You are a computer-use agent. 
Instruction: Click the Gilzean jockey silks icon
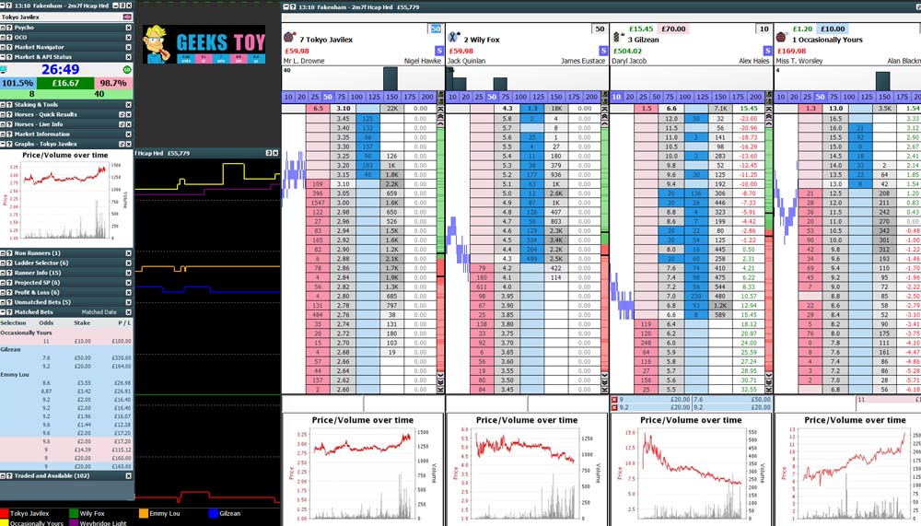617,38
